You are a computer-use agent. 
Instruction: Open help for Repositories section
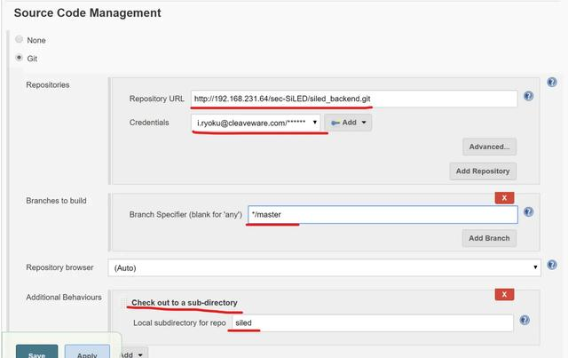(552, 83)
